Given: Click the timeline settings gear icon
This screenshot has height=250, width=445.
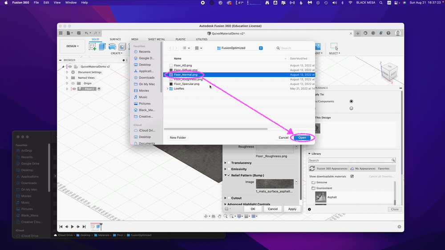Looking at the screenshot, I should click(399, 227).
